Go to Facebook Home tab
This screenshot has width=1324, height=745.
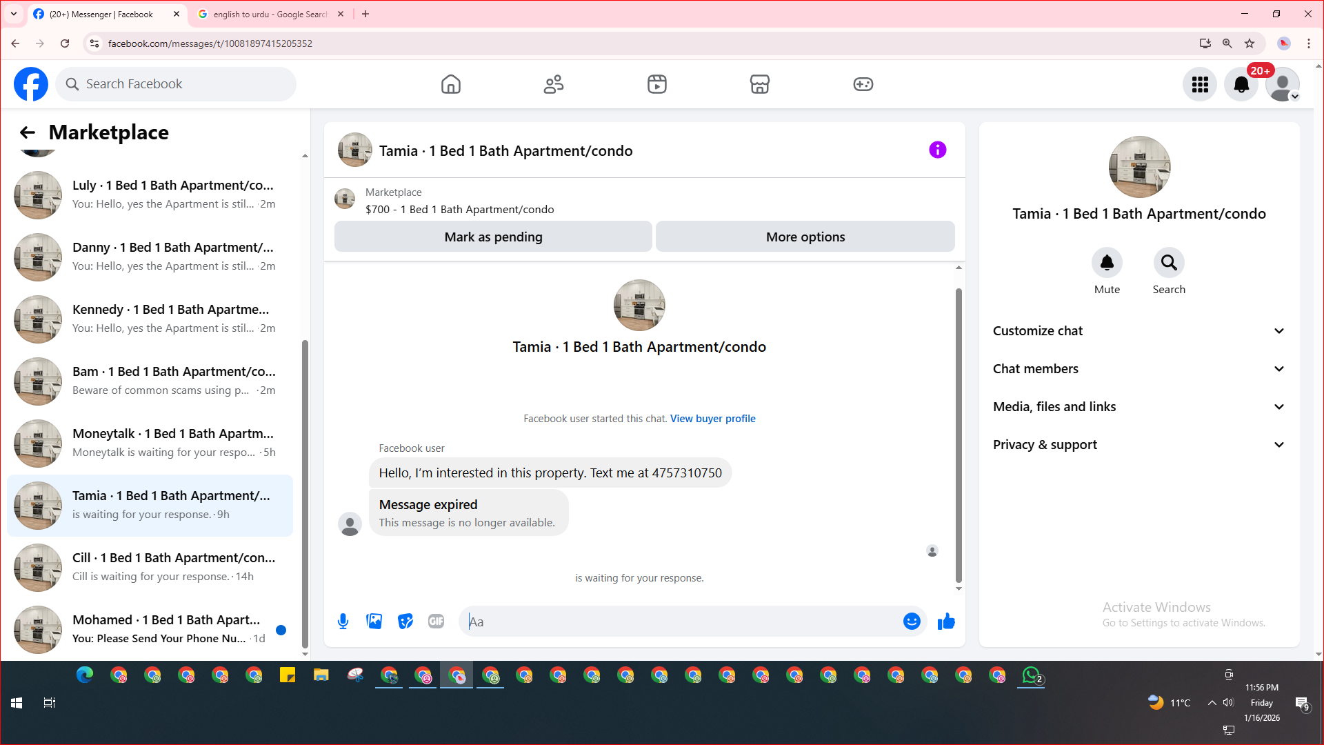451,84
